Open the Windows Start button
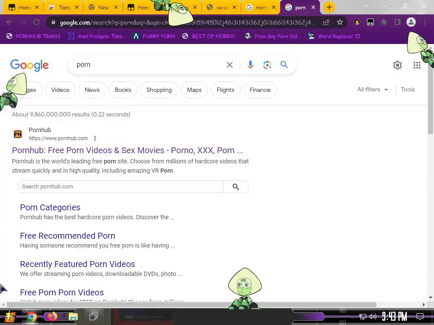The height and width of the screenshot is (325, 434). pos(10,317)
